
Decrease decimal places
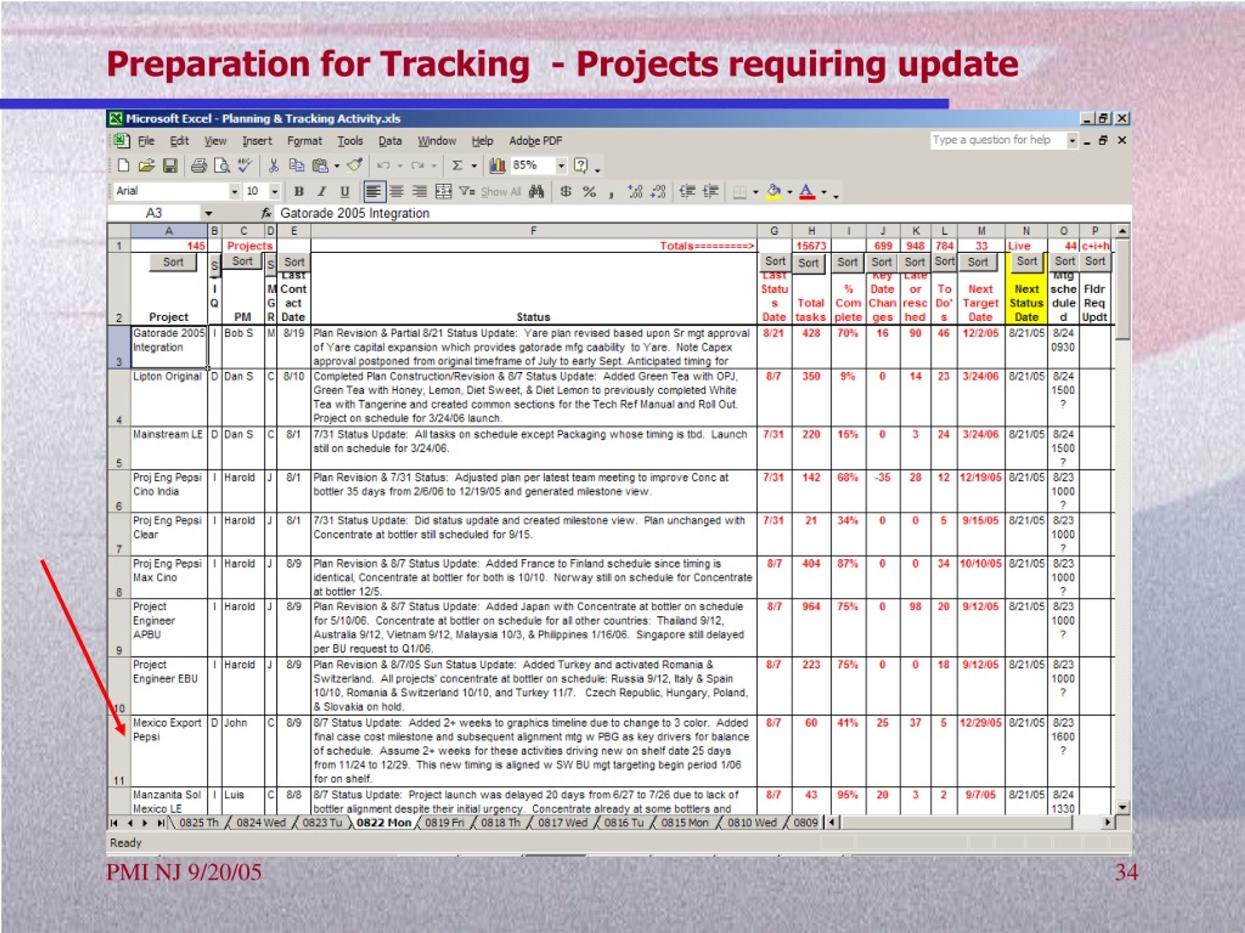coord(658,192)
